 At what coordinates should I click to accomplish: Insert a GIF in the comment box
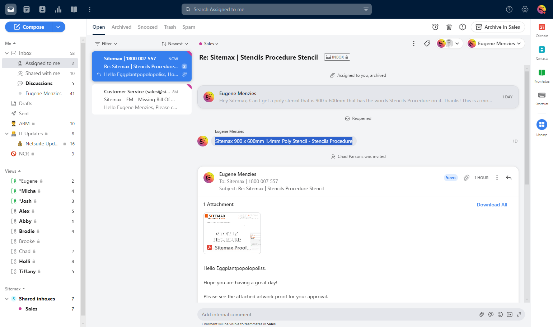coord(510,314)
